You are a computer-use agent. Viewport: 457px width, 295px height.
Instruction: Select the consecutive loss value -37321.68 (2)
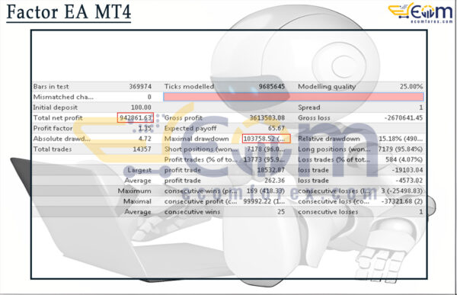pos(402,201)
